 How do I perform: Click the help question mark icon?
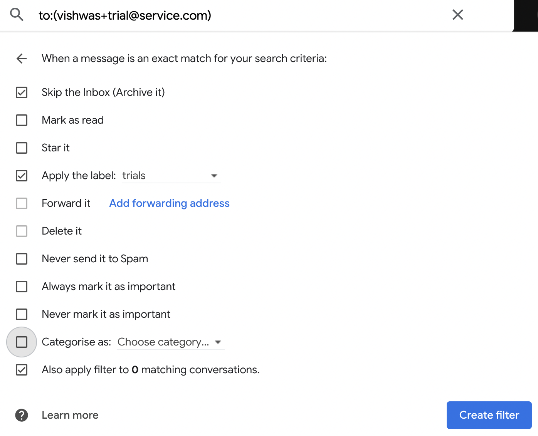22,415
